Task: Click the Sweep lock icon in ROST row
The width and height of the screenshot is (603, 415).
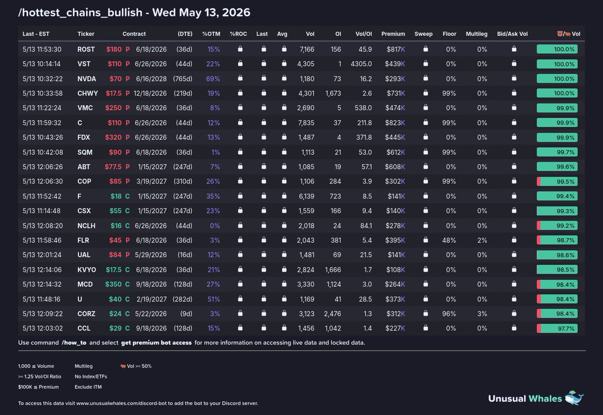Action: 425,49
